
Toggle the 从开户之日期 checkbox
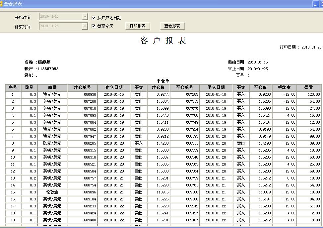pyautogui.click(x=94, y=18)
